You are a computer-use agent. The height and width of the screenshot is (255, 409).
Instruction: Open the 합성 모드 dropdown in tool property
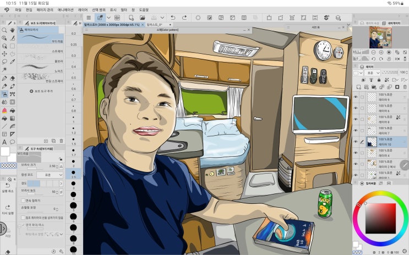click(50, 175)
